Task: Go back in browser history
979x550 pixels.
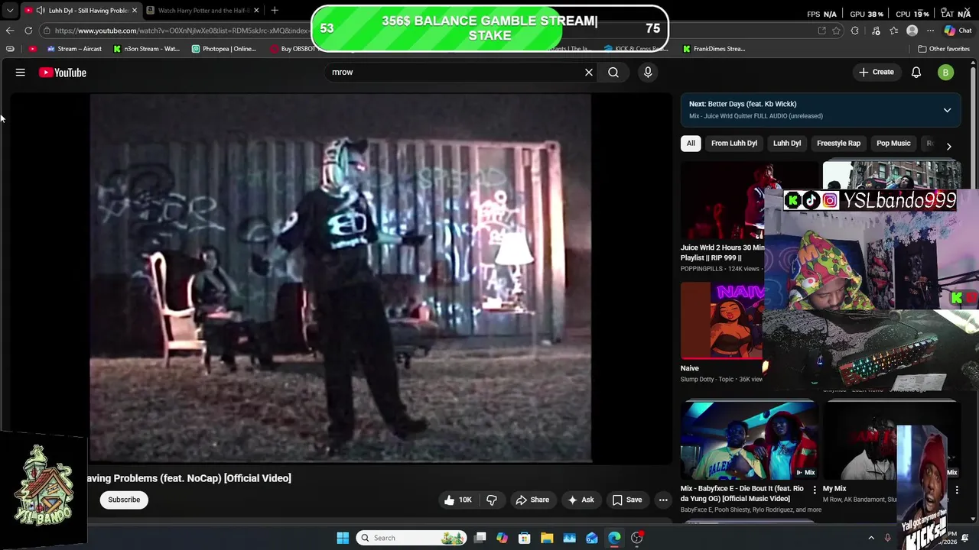Action: pyautogui.click(x=9, y=31)
